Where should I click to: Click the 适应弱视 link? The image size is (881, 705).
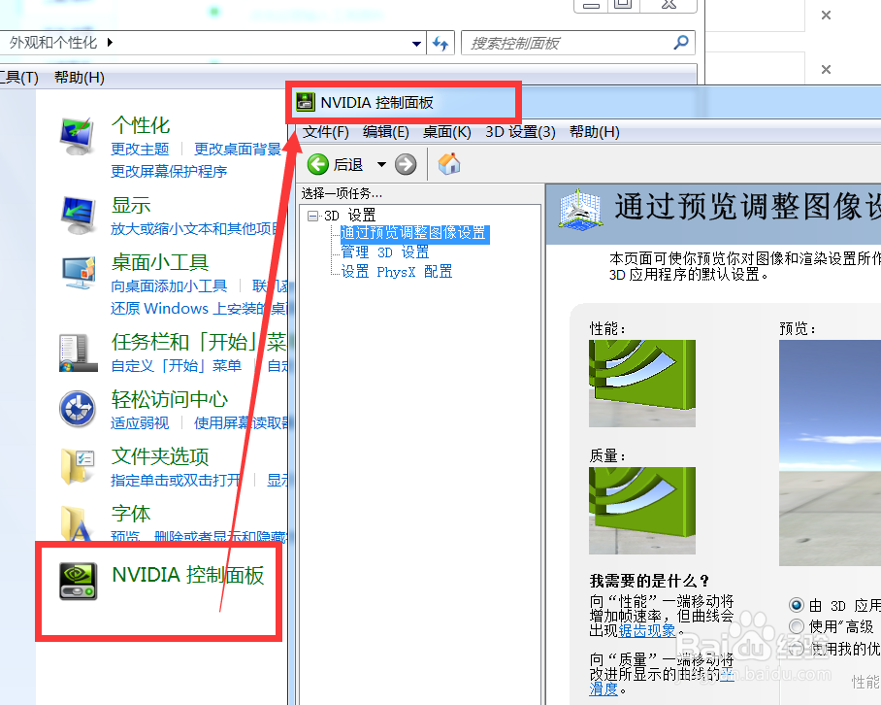tap(140, 422)
